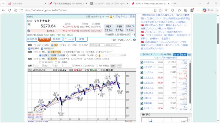Click the browser home icon

[x=16, y=10]
